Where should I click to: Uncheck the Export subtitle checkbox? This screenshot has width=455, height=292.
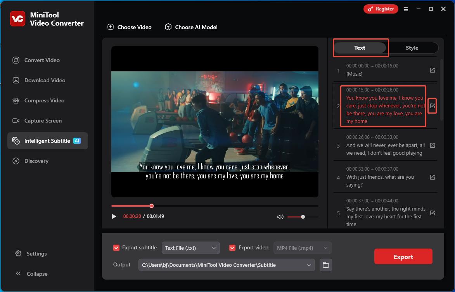tap(116, 248)
